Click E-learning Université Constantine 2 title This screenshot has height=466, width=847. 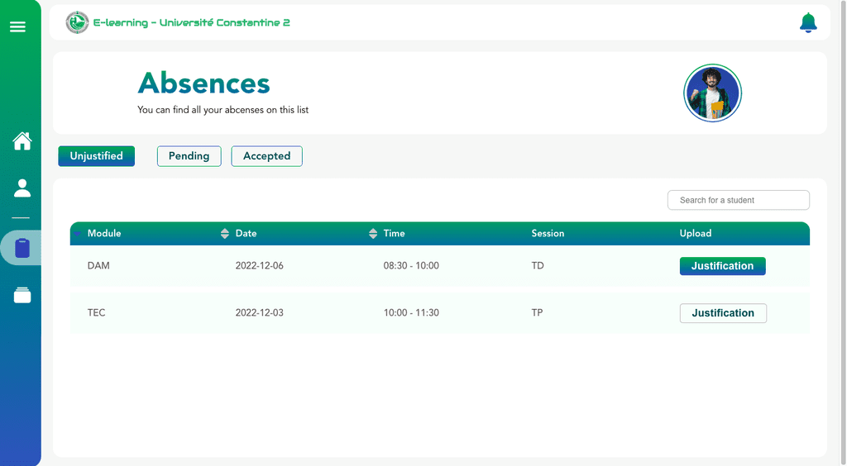[x=192, y=22]
